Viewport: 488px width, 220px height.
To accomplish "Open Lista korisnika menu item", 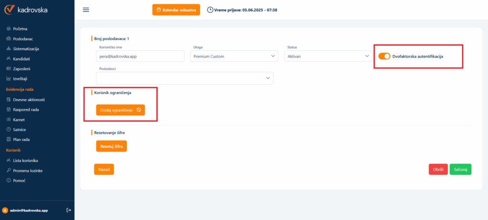I will 25,161.
